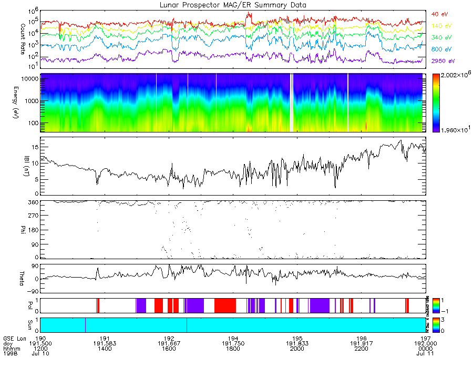The height and width of the screenshot is (368, 473).
Task: Click the '15' tick on the |B| axis
Action: coord(35,147)
